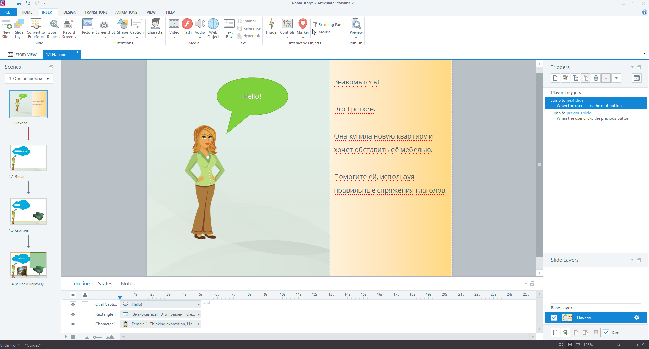Toggle visibility of Oval Caption row

pos(73,304)
